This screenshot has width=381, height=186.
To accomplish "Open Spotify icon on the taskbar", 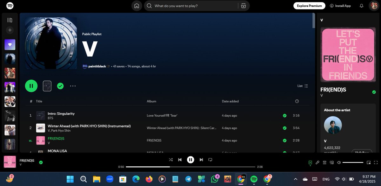I will click(x=254, y=179).
